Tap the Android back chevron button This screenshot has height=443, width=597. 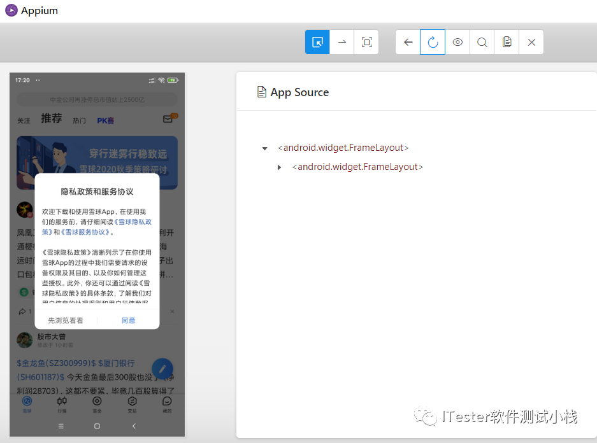click(x=134, y=426)
